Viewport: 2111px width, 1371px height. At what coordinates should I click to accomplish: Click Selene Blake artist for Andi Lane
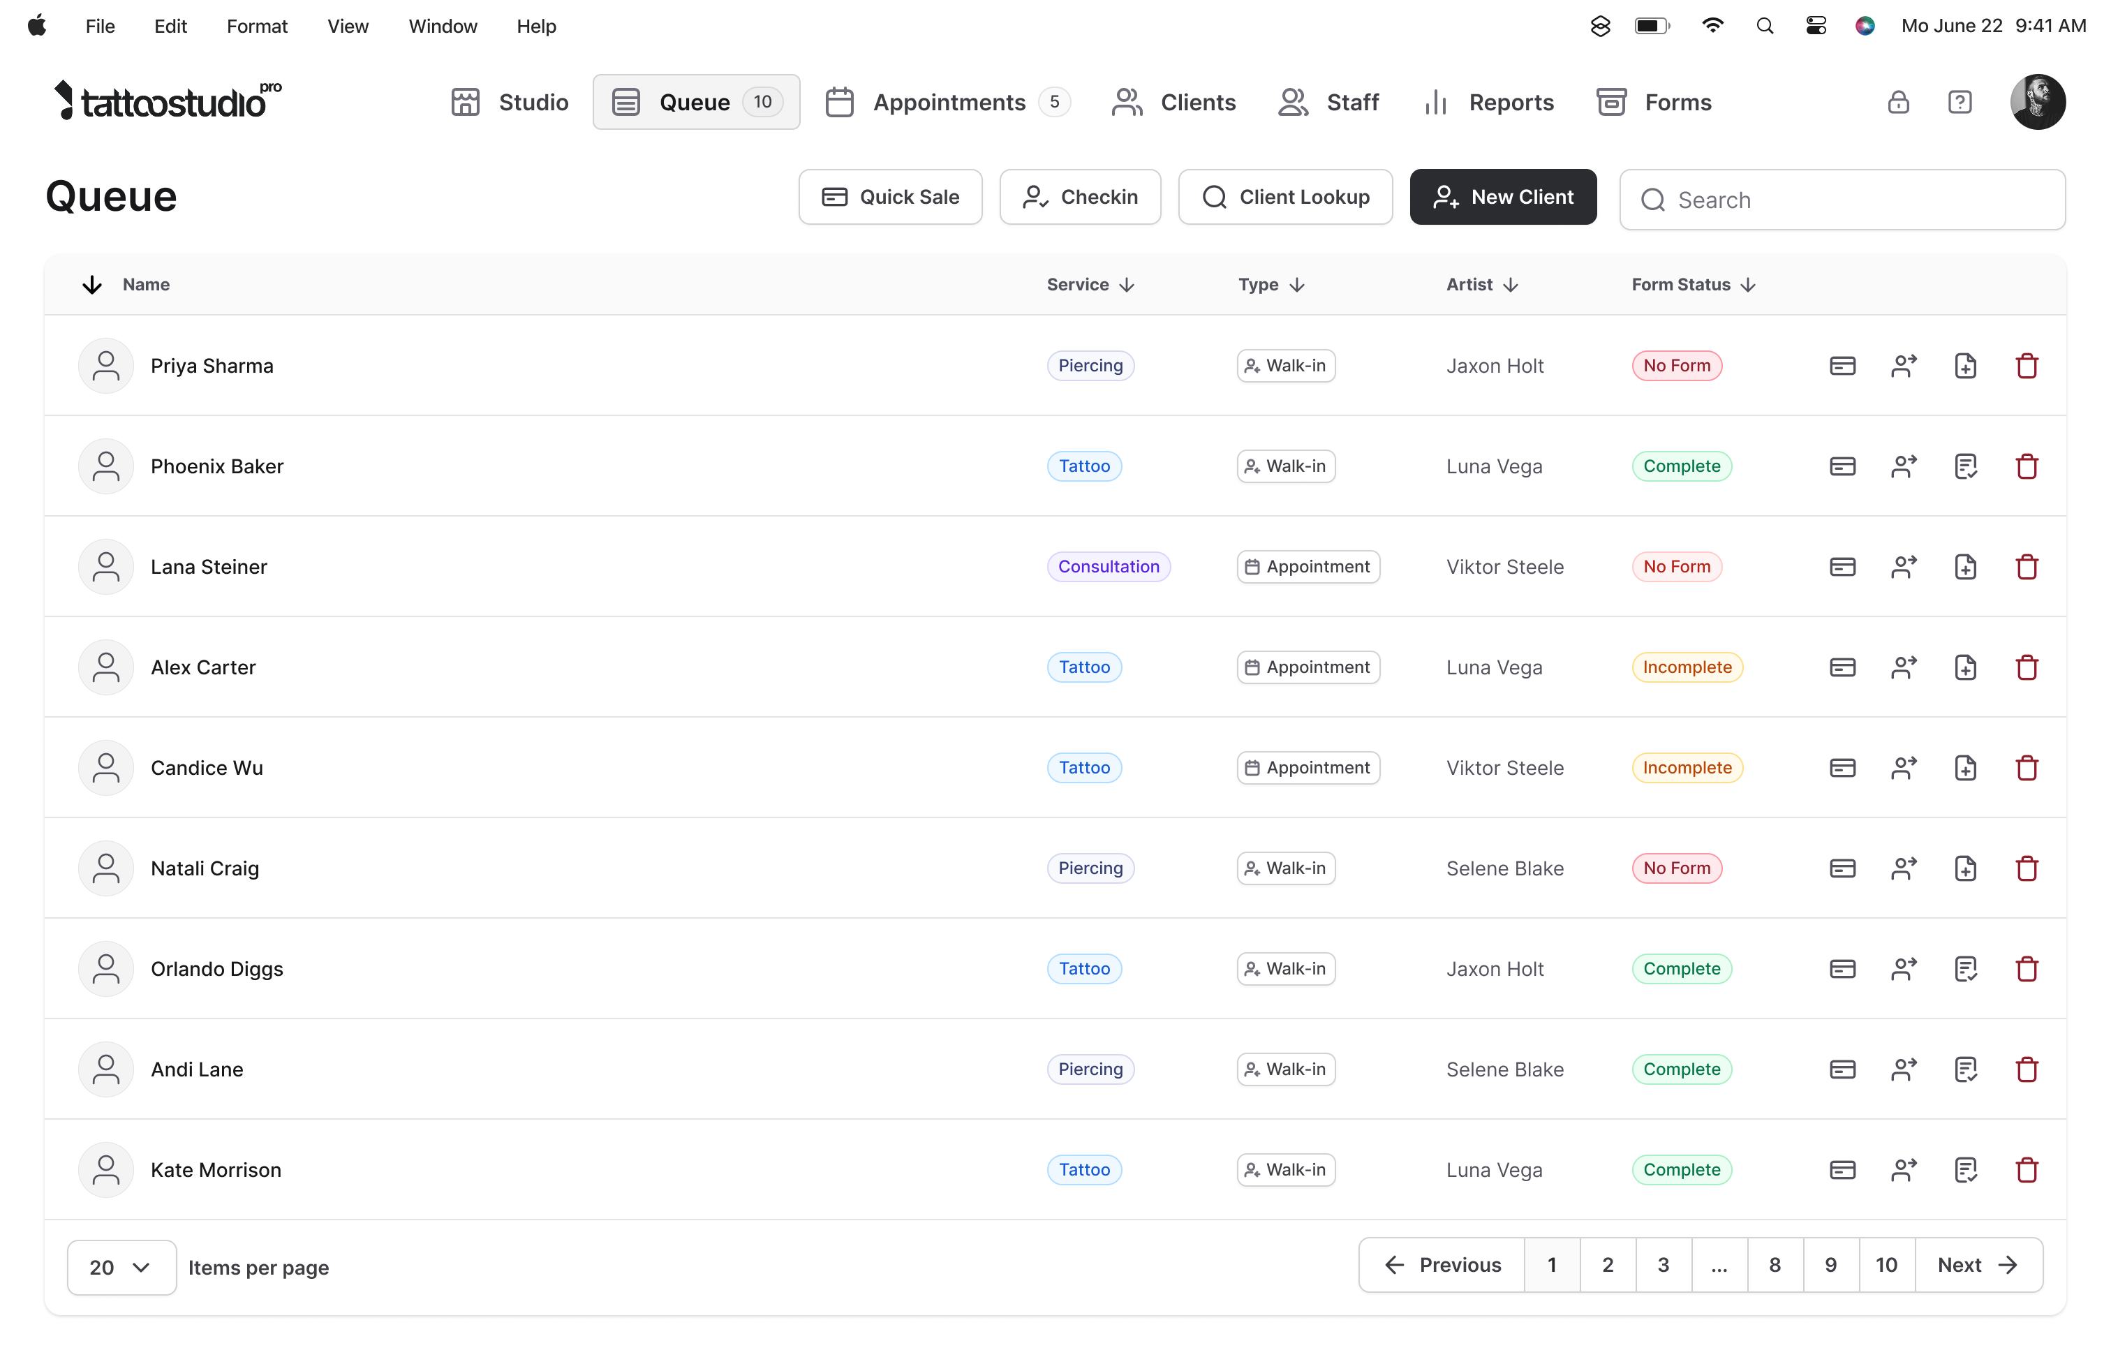pyautogui.click(x=1504, y=1069)
